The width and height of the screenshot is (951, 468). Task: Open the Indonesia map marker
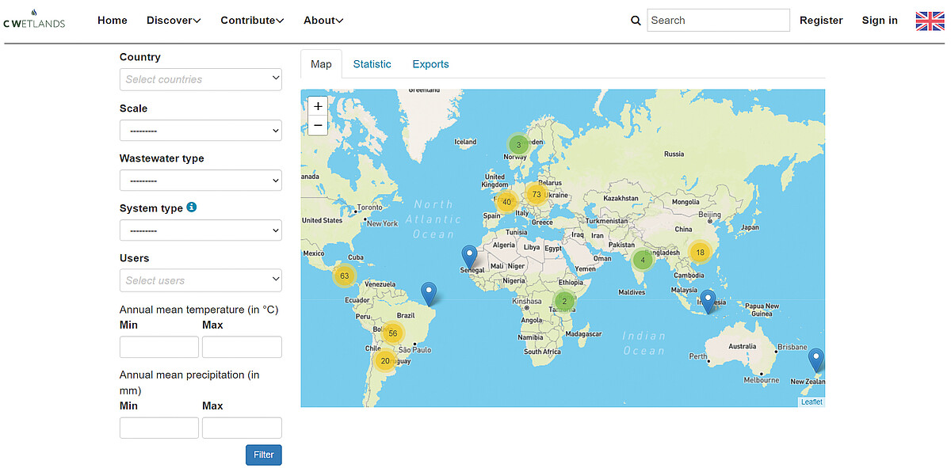[708, 302]
